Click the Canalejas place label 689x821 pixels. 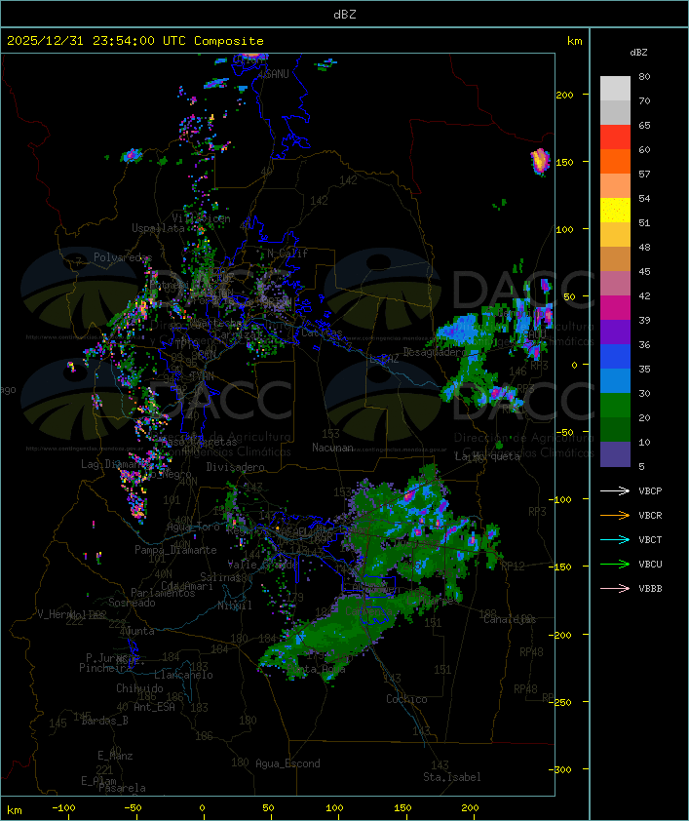tap(510, 619)
